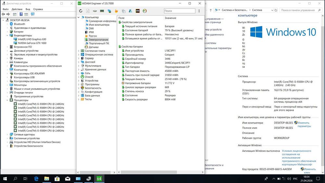The height and width of the screenshot is (183, 325).
Task: Launch Microsoft Edge from the taskbar
Action: click(36, 179)
